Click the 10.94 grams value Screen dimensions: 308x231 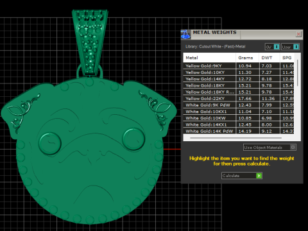(245, 66)
